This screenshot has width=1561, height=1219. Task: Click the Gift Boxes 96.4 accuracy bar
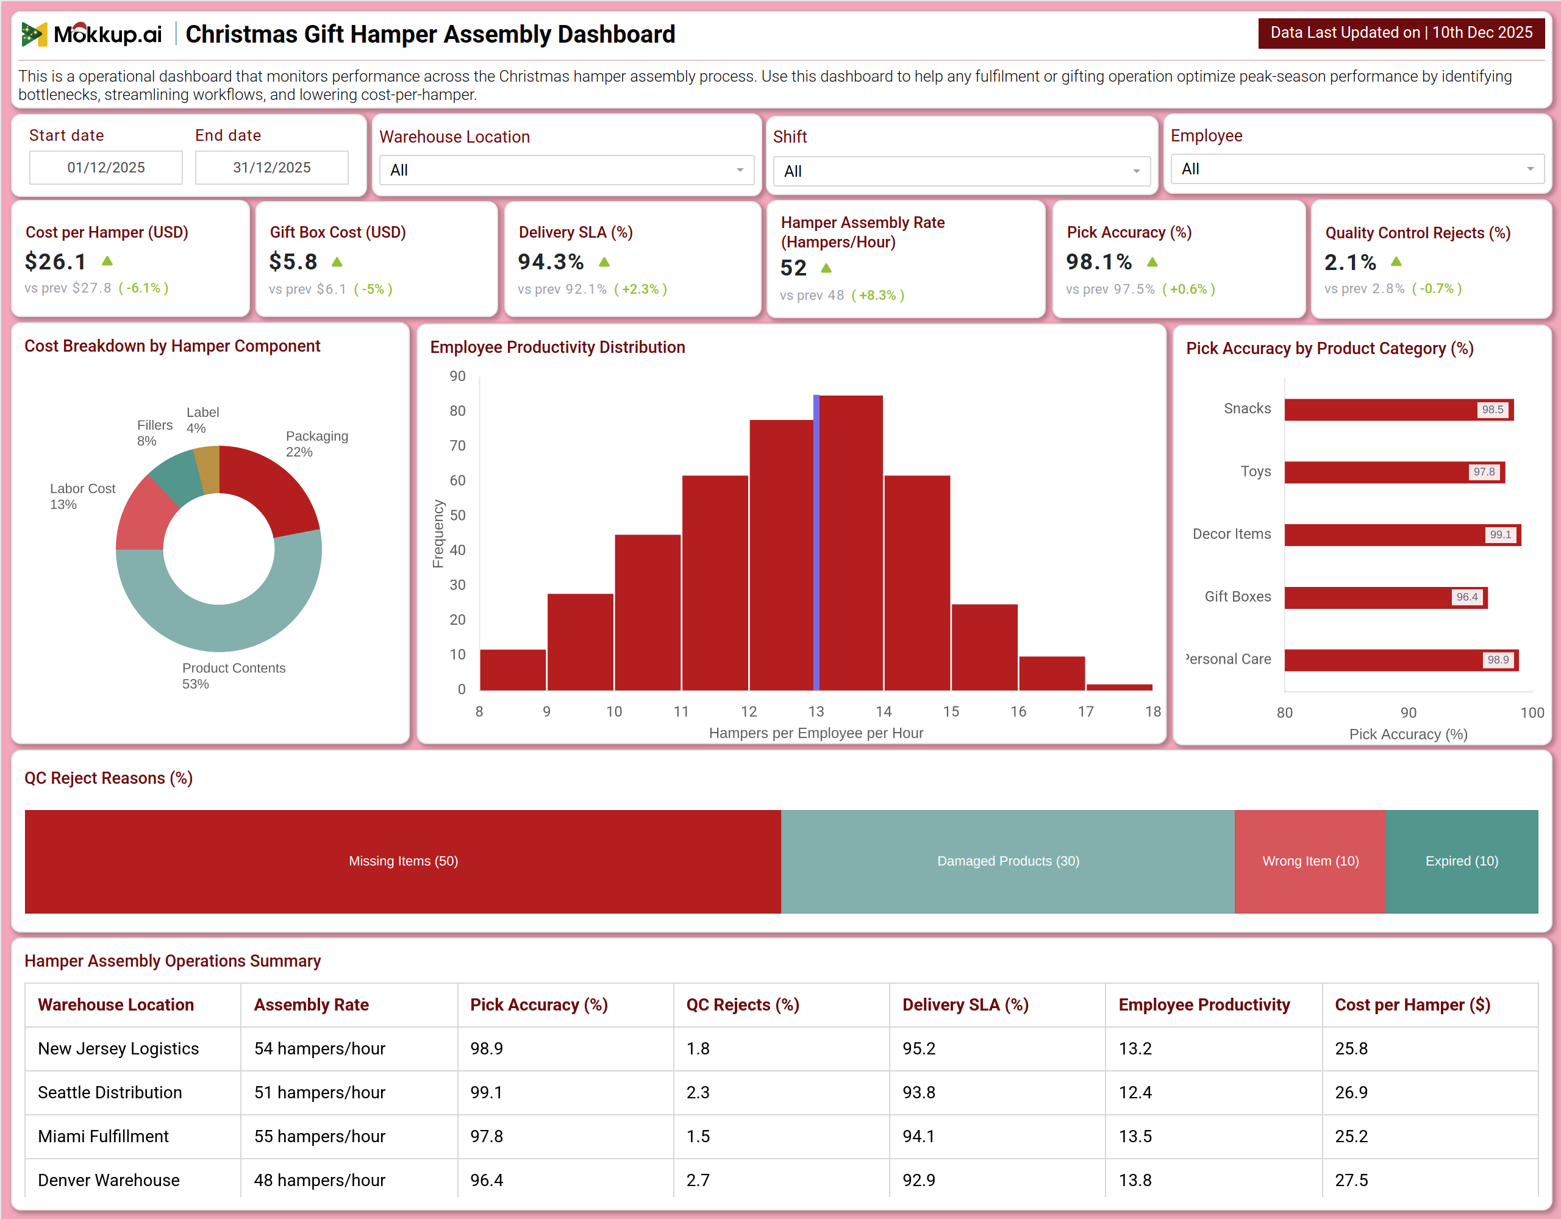tap(1386, 597)
